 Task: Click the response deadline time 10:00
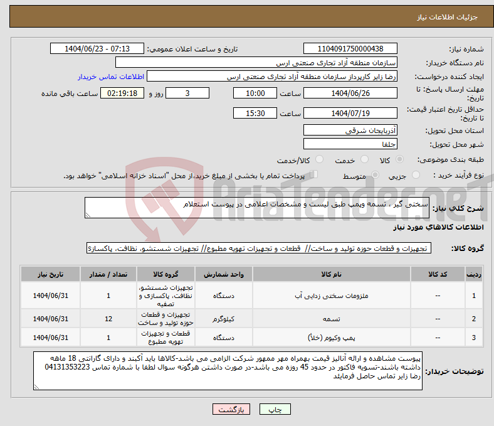tap(255, 93)
